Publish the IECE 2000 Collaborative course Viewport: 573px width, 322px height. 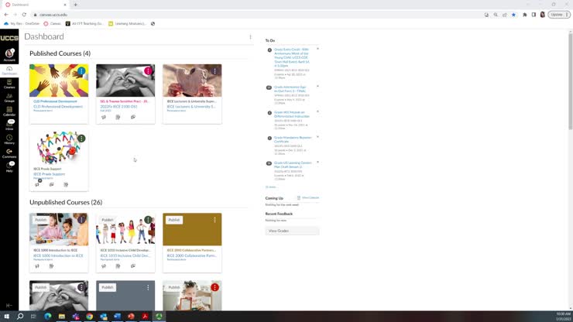(174, 220)
